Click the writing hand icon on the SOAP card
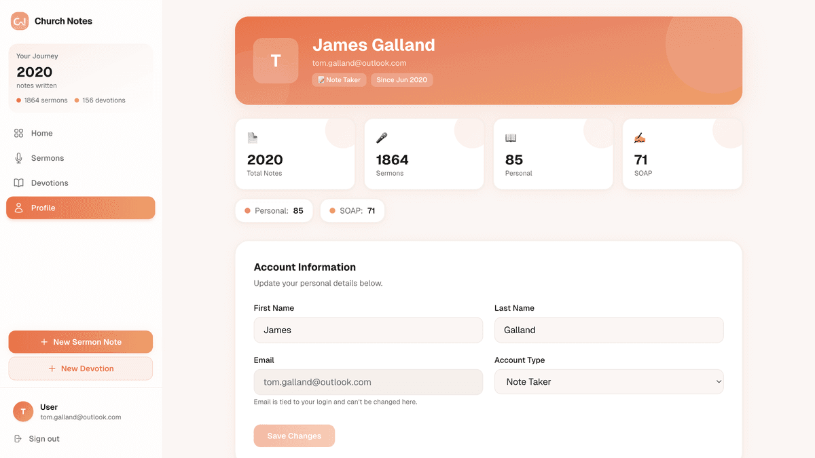 point(639,136)
